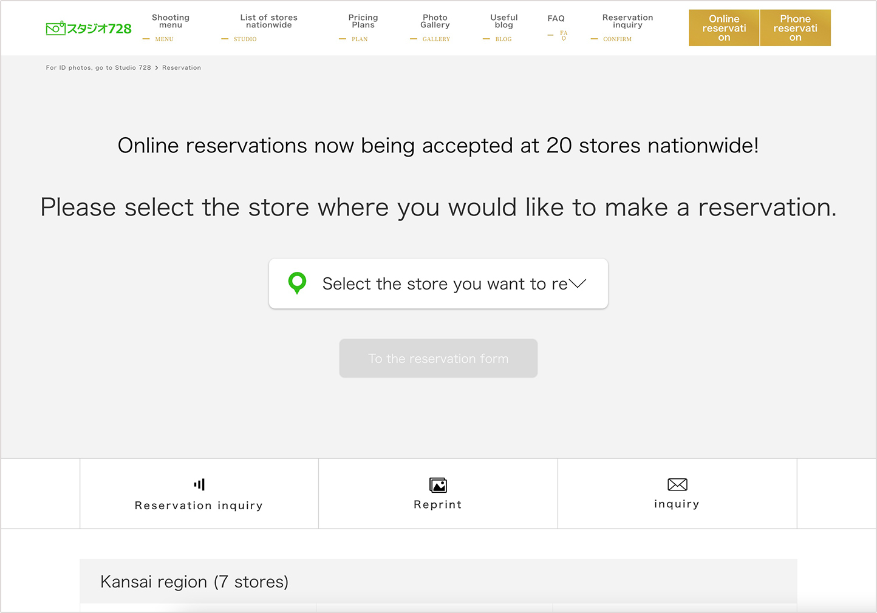Screen dimensions: 877x613
Task: Click the green location pin icon
Action: [x=297, y=283]
